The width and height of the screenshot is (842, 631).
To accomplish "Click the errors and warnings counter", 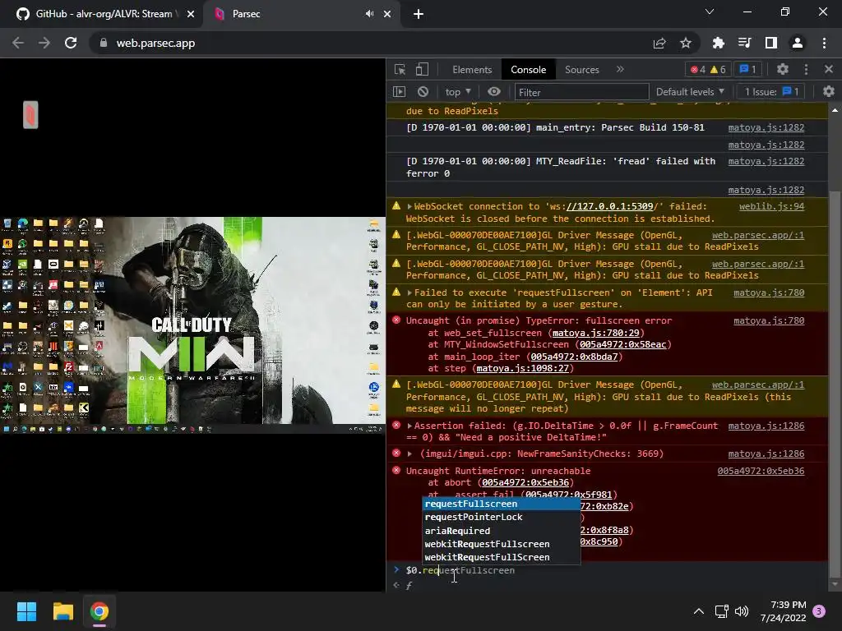I will point(708,69).
